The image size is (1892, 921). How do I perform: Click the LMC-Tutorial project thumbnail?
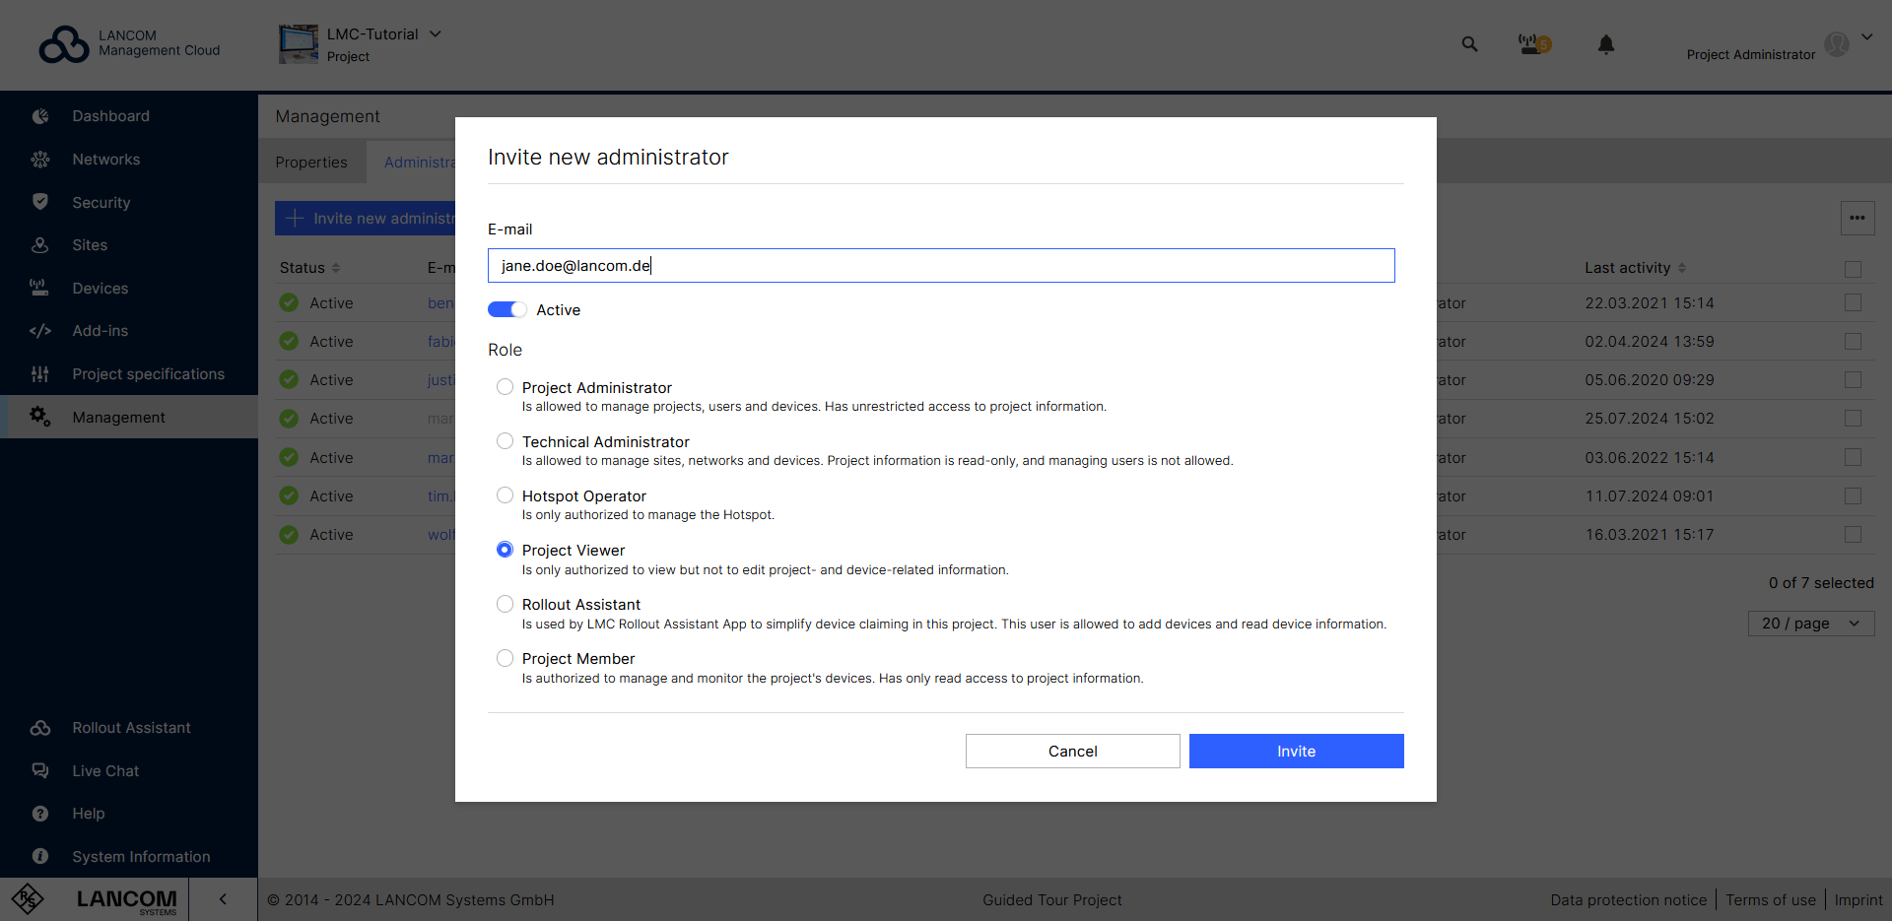click(299, 44)
